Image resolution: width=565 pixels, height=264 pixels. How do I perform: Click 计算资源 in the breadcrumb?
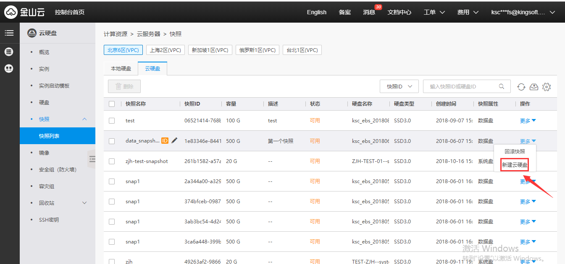[116, 34]
